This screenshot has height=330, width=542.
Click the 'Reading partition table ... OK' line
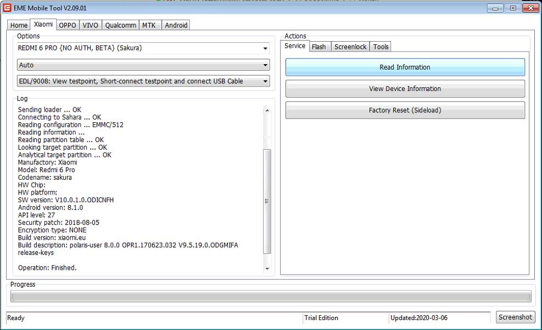point(61,140)
